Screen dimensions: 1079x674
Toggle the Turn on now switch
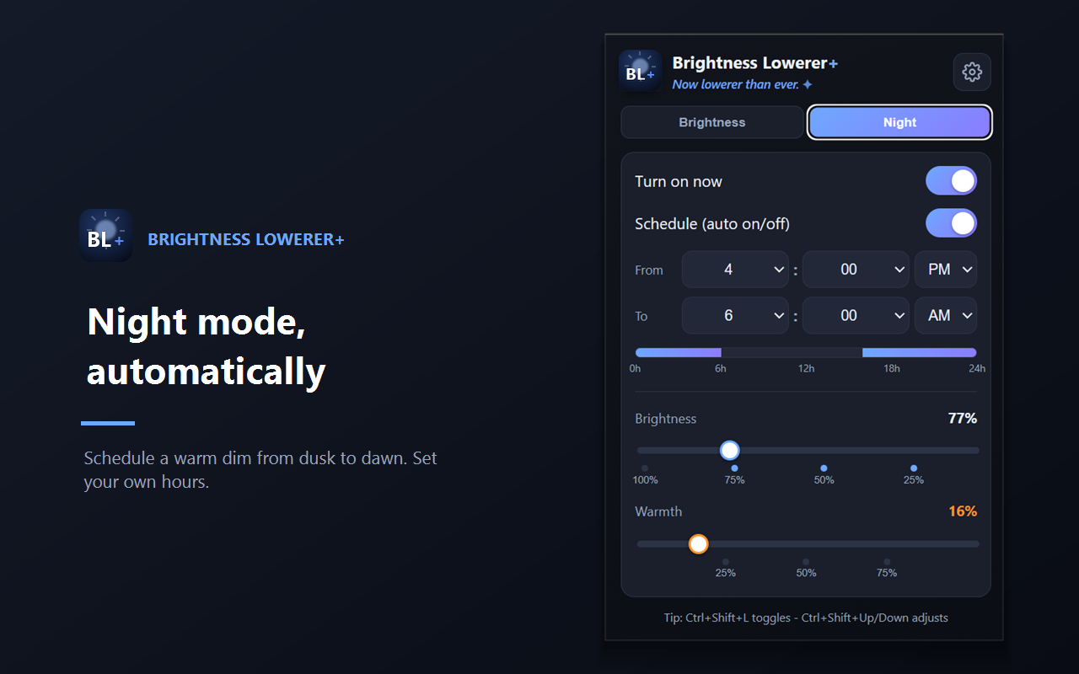point(951,181)
